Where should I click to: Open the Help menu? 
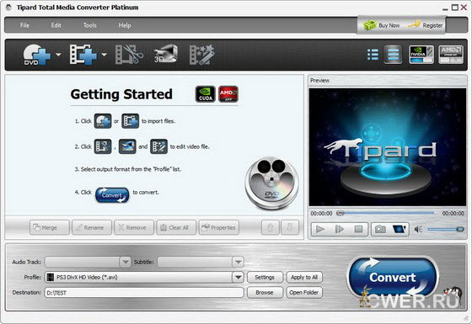pos(125,25)
